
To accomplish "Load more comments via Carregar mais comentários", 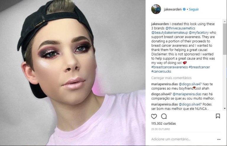I will [171, 78].
